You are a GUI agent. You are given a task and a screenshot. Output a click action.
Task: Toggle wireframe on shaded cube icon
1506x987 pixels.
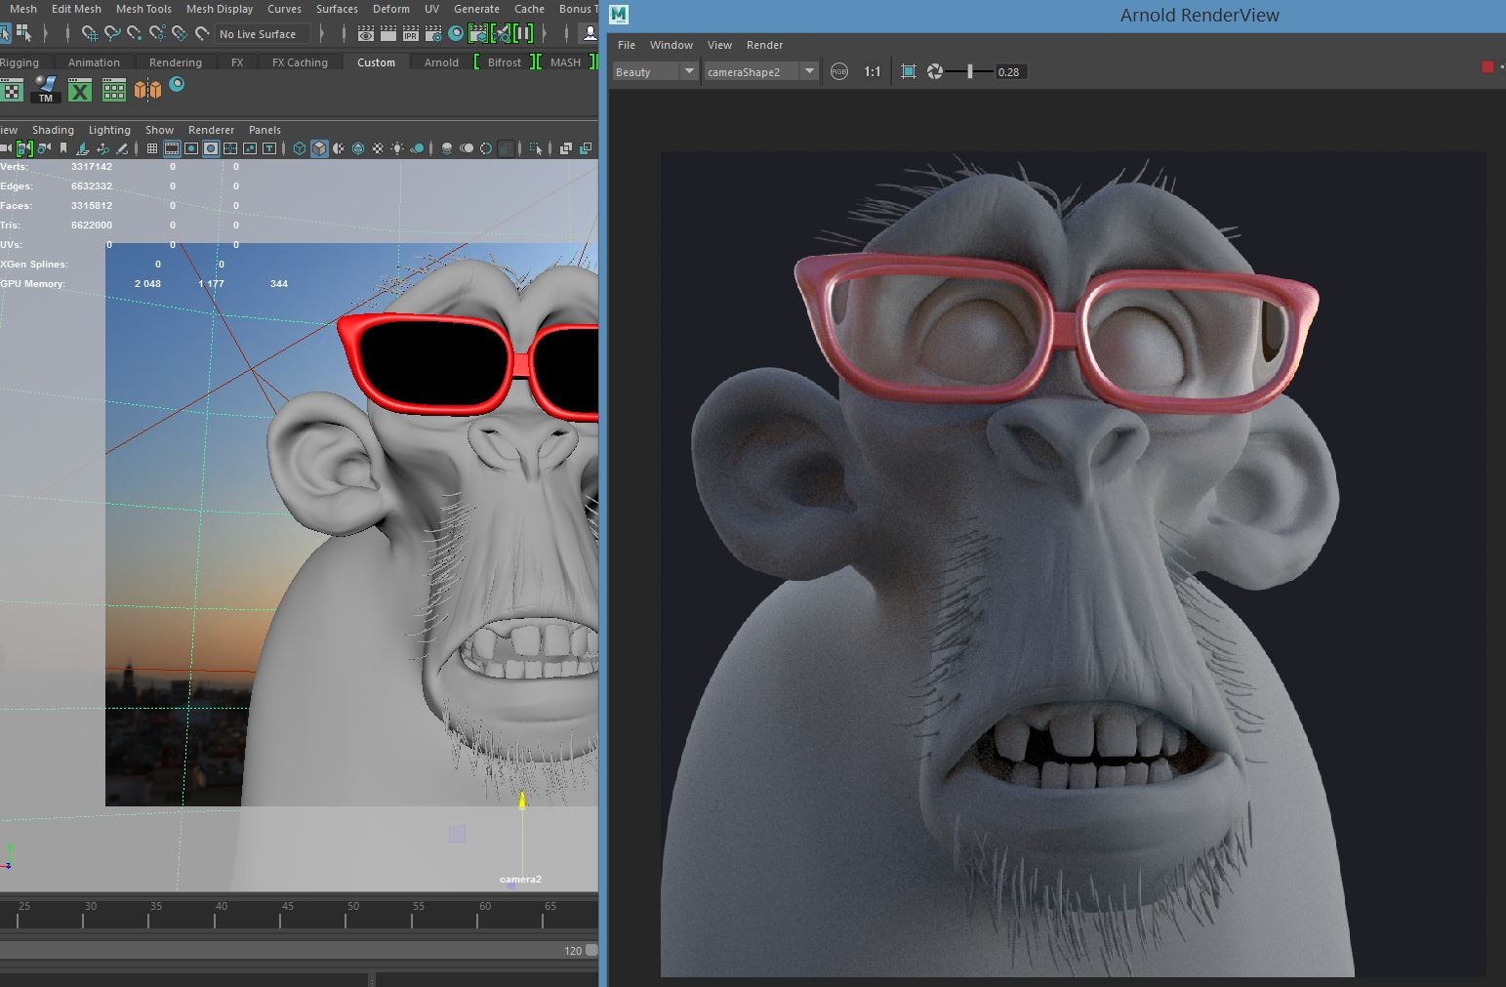click(x=358, y=148)
